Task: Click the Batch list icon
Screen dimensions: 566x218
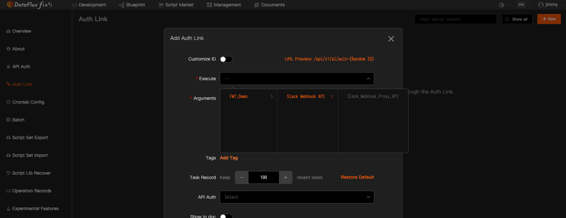Action: tap(9, 120)
